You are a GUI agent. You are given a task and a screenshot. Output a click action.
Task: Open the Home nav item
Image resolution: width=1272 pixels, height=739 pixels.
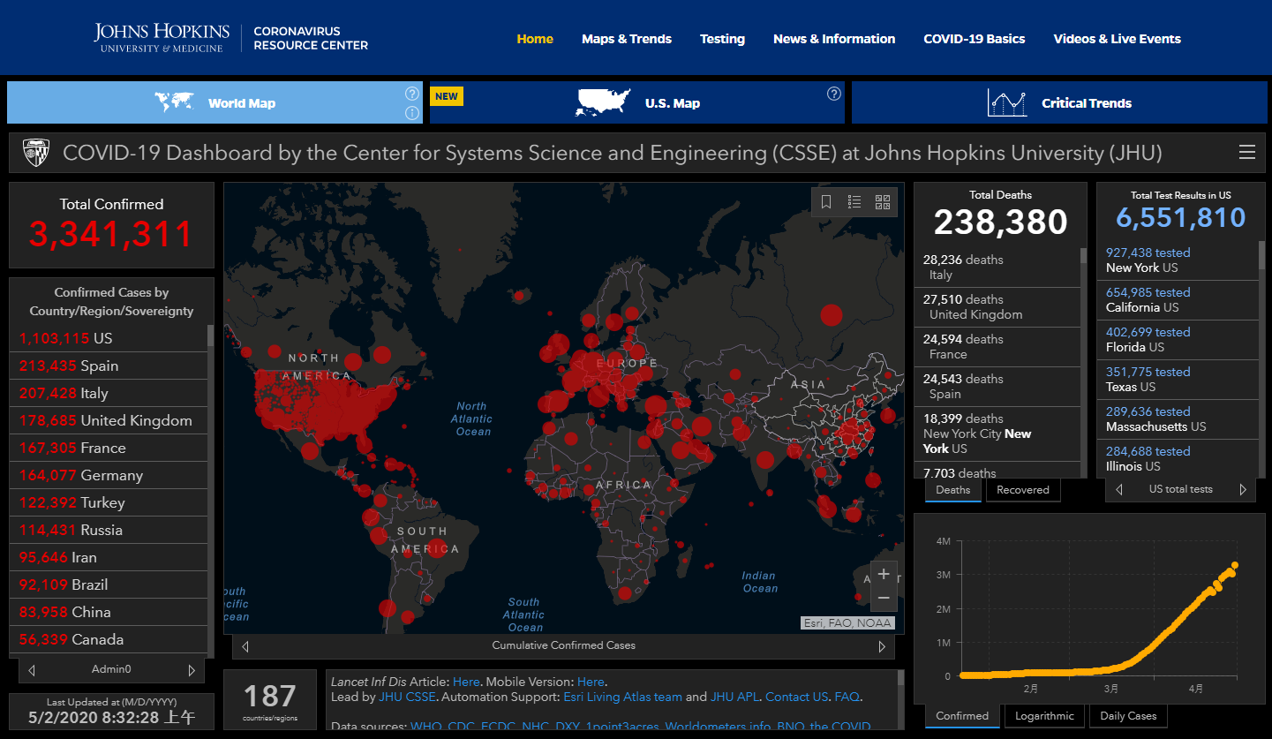coord(535,39)
